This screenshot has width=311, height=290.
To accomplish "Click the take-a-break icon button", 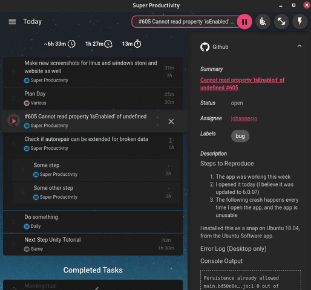I will click(263, 22).
